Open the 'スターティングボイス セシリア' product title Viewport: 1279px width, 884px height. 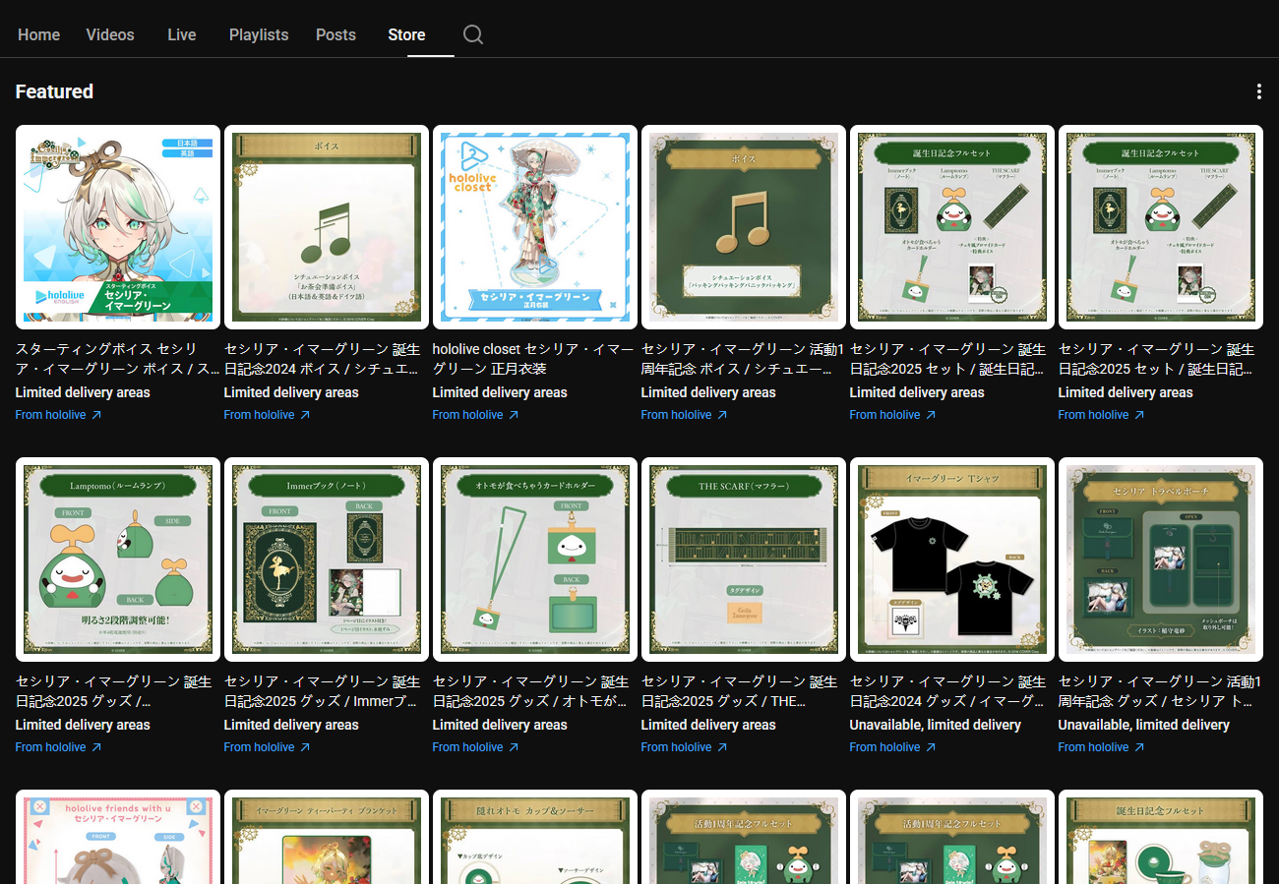click(118, 359)
